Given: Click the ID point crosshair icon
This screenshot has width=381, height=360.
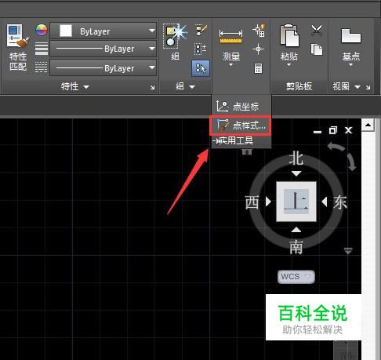Looking at the screenshot, I should pyautogui.click(x=258, y=49).
